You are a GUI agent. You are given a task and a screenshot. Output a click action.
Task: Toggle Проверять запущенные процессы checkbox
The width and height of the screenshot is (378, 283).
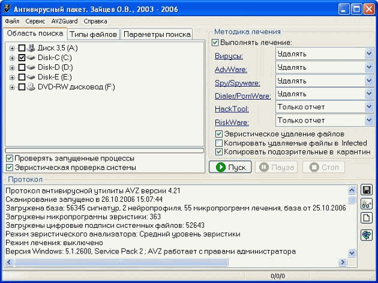tap(10, 159)
